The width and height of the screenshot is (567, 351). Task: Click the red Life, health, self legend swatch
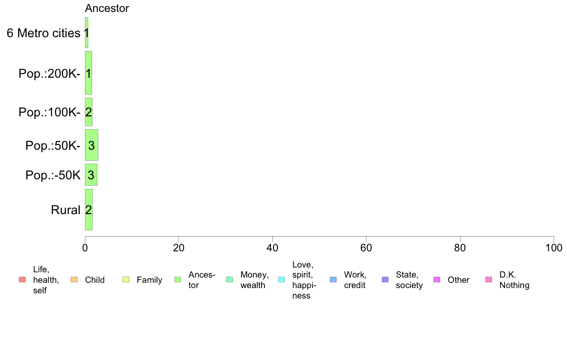pyautogui.click(x=22, y=280)
